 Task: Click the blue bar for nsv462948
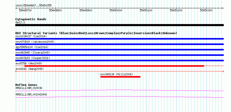click(119, 55)
